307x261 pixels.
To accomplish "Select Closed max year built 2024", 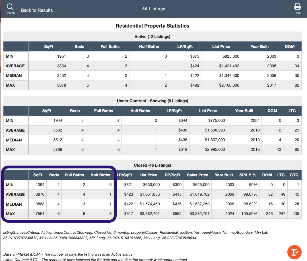I will pyautogui.click(x=230, y=214).
